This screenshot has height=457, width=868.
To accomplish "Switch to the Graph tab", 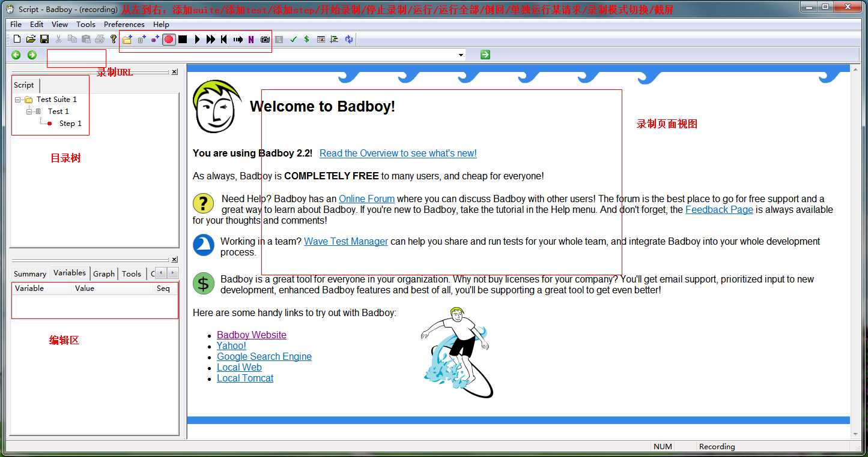I will [104, 274].
